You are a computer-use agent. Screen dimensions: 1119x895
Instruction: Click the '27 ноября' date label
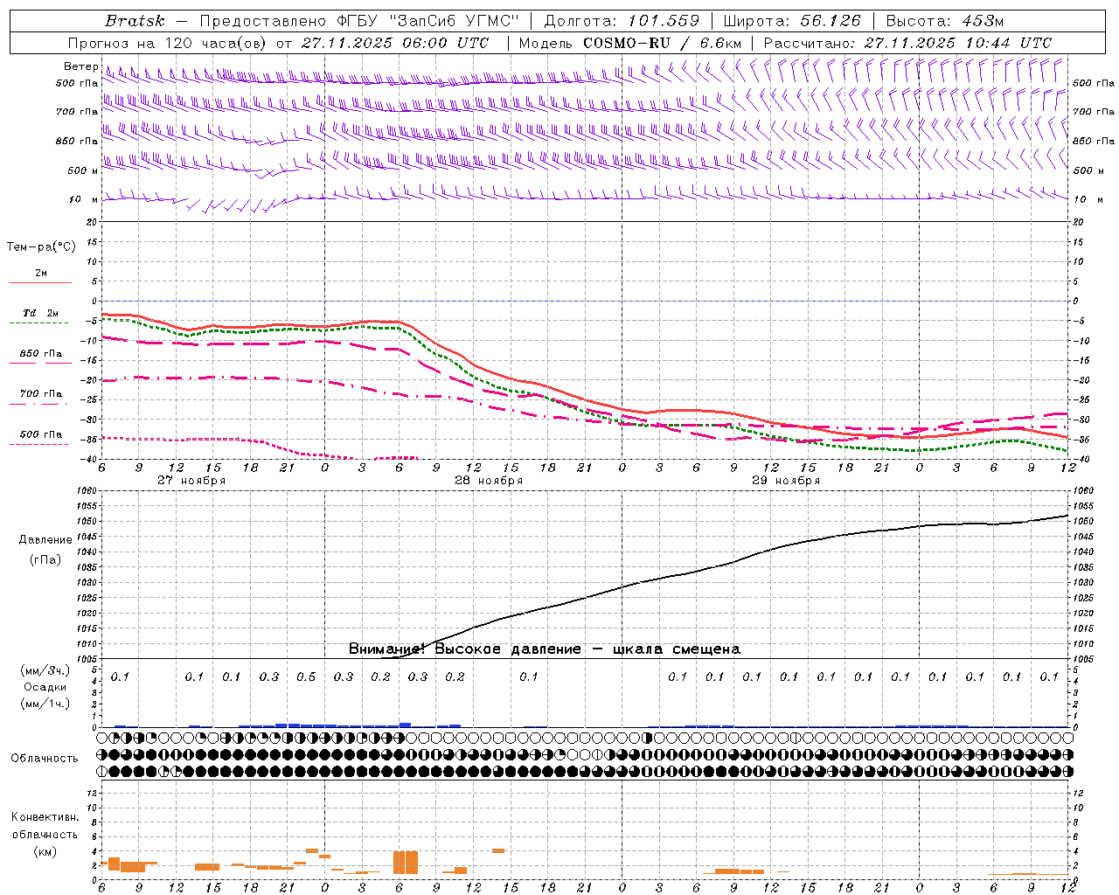pyautogui.click(x=191, y=481)
